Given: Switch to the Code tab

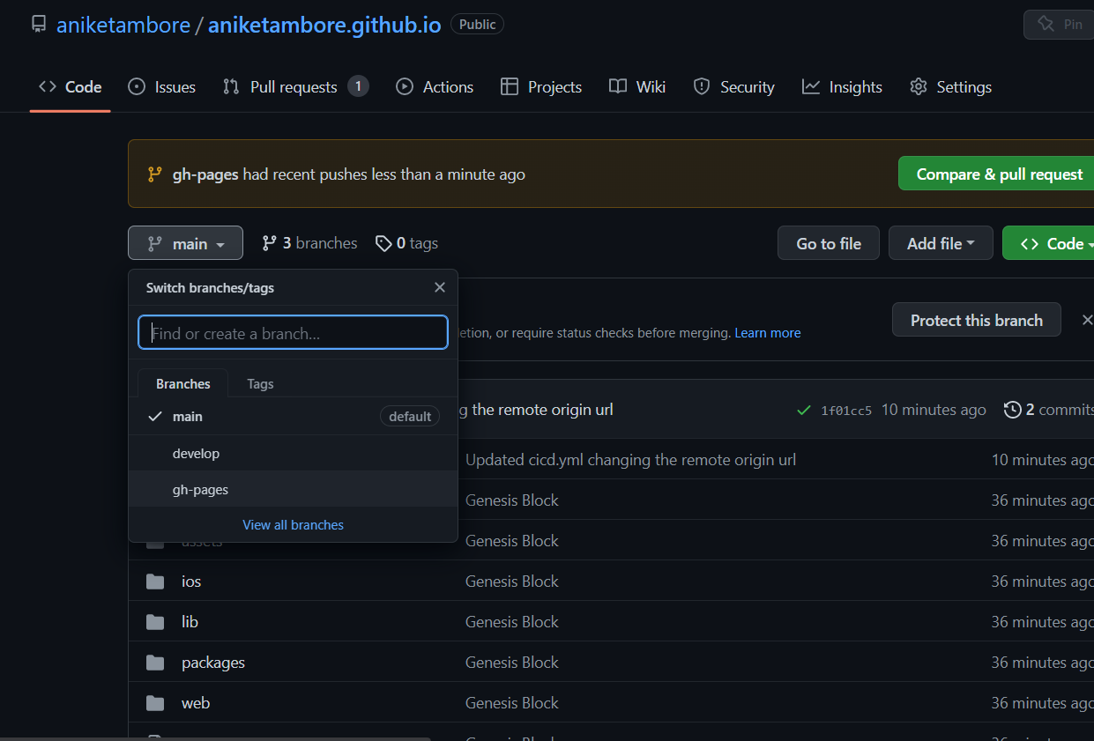Looking at the screenshot, I should click(x=71, y=86).
